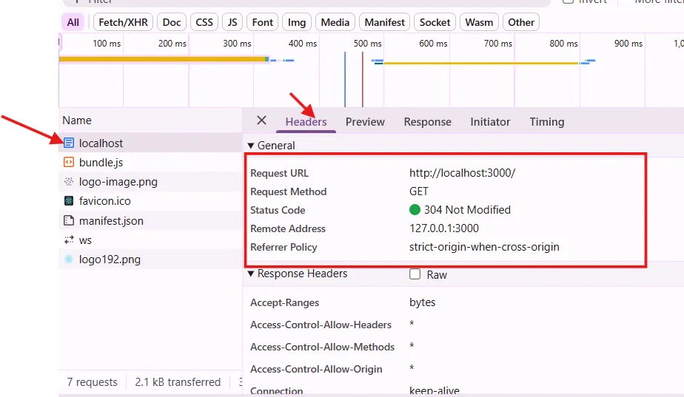This screenshot has height=397, width=684.
Task: Click the logo-image.png image icon
Action: [69, 182]
